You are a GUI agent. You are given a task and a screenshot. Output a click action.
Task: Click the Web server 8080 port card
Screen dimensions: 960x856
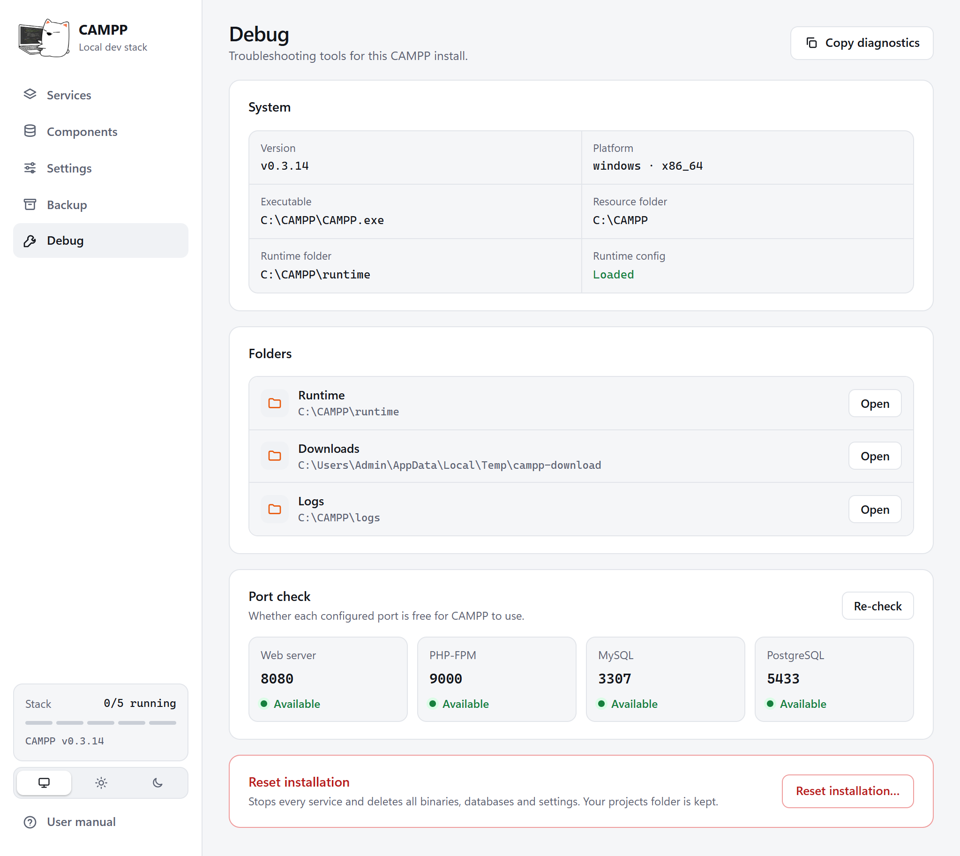(x=328, y=679)
